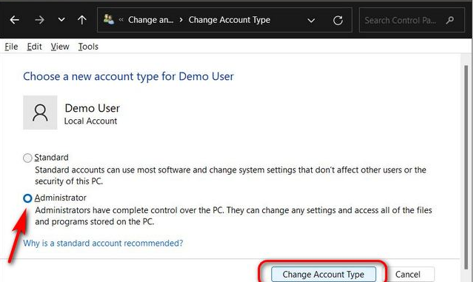Viewport: 474px width, 282px height.
Task: Select the Administrator radio button
Action: click(27, 198)
